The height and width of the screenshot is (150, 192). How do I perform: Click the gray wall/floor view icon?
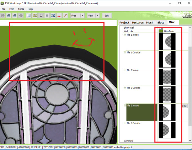41,16
